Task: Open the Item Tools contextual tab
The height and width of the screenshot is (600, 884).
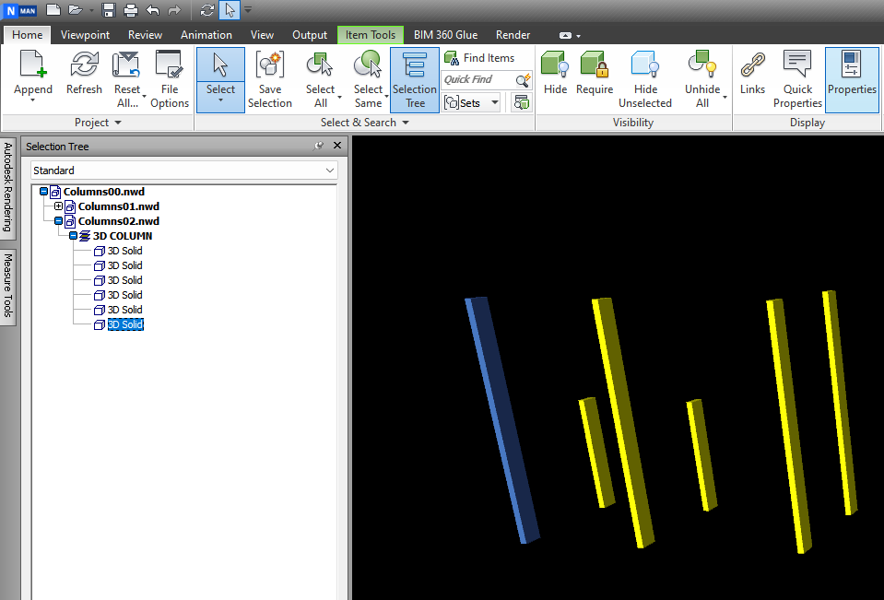Action: click(371, 35)
